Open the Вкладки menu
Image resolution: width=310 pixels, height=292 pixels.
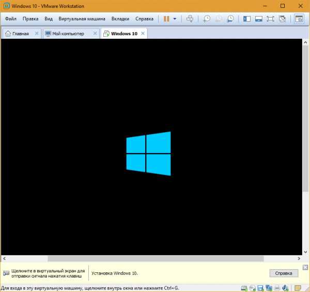click(x=120, y=19)
